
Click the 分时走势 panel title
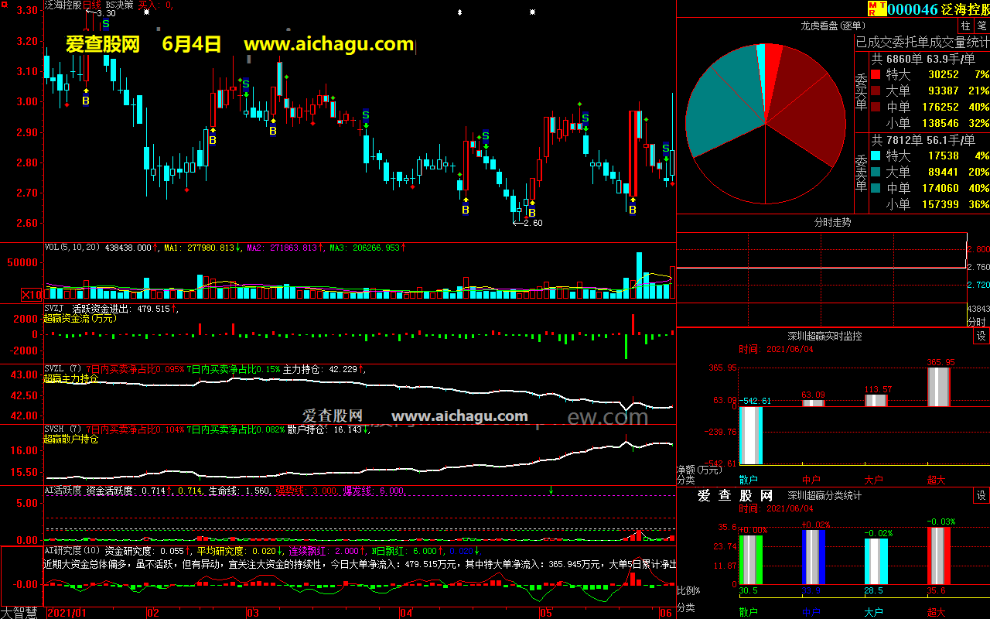click(x=832, y=222)
